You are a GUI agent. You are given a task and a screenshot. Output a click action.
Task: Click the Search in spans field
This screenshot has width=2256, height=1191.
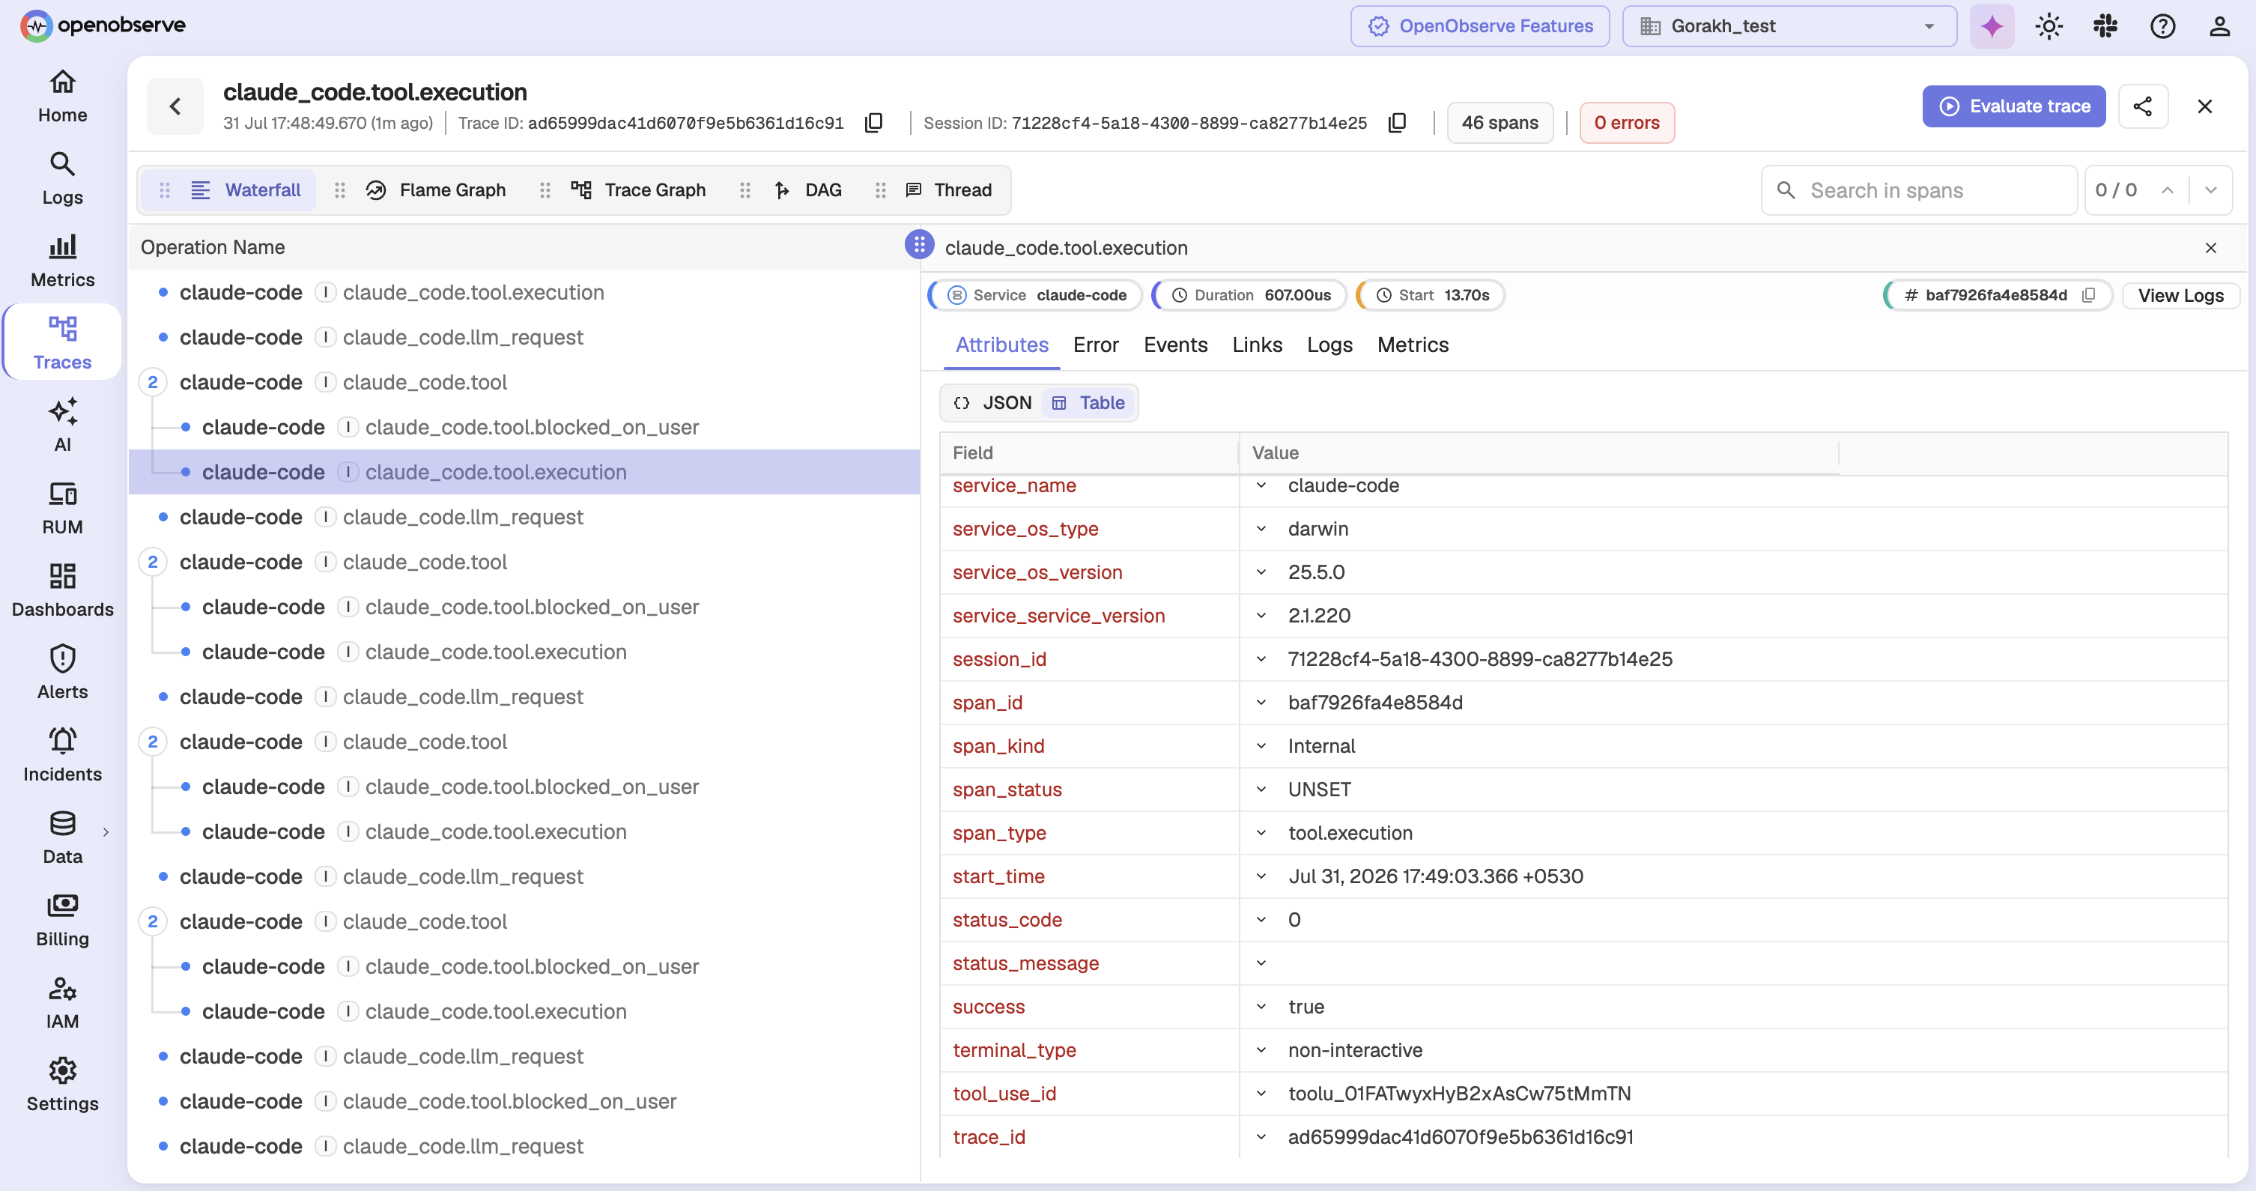click(x=1918, y=190)
